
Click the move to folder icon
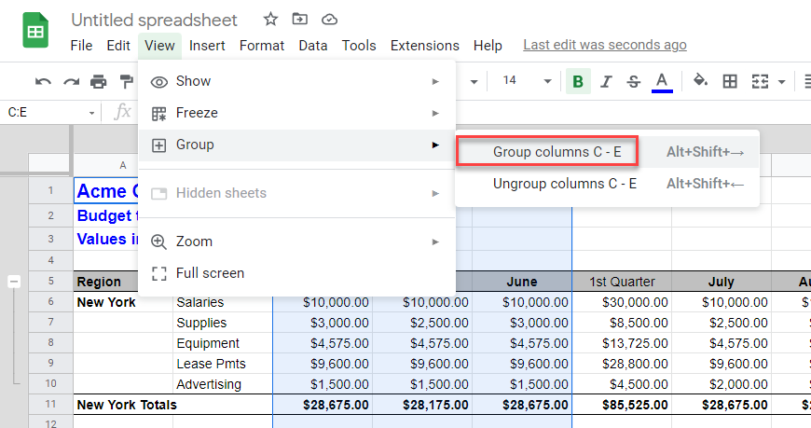299,20
